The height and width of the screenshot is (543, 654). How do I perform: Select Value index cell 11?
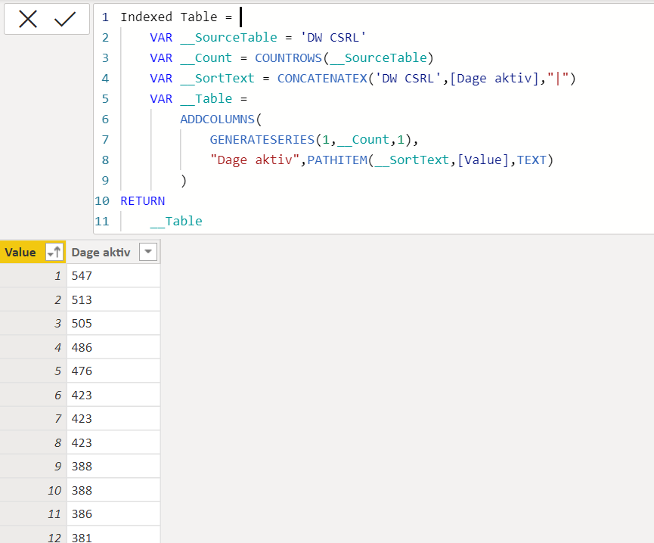coord(33,514)
